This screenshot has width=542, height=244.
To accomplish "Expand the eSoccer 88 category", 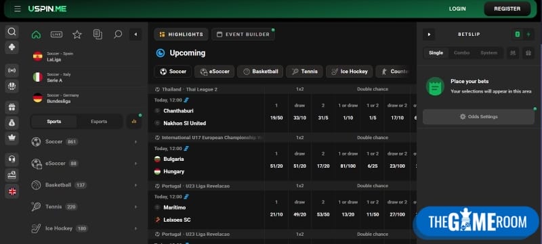I will (x=87, y=164).
